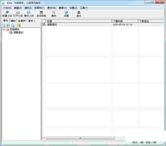Open the 查看(V) menu

[x=63, y=8]
